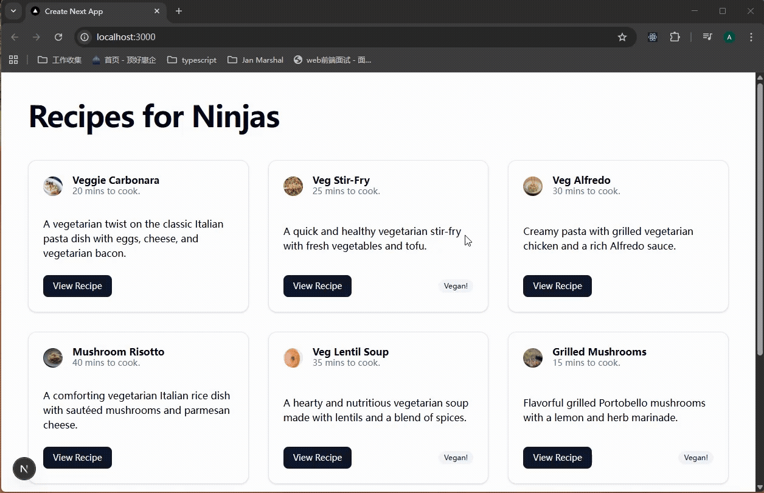Viewport: 764px width, 493px height.
Task: Bookmark this page with the star icon
Action: 622,37
